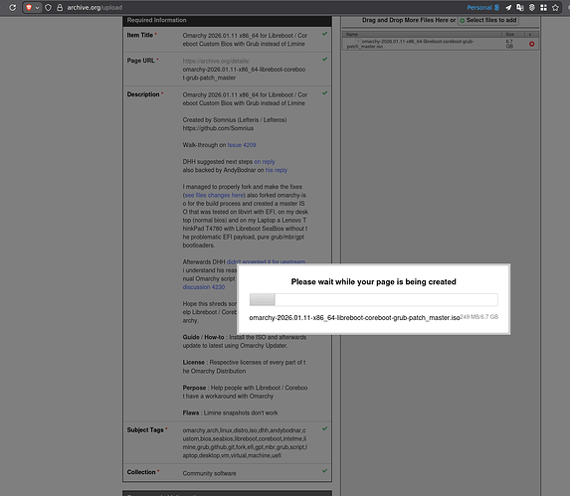This screenshot has height=496, width=570.
Task: Click the Required Information section header
Action: pyautogui.click(x=227, y=20)
